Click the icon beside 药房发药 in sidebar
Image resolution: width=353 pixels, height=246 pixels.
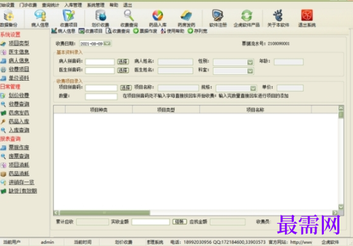pyautogui.click(x=3, y=113)
